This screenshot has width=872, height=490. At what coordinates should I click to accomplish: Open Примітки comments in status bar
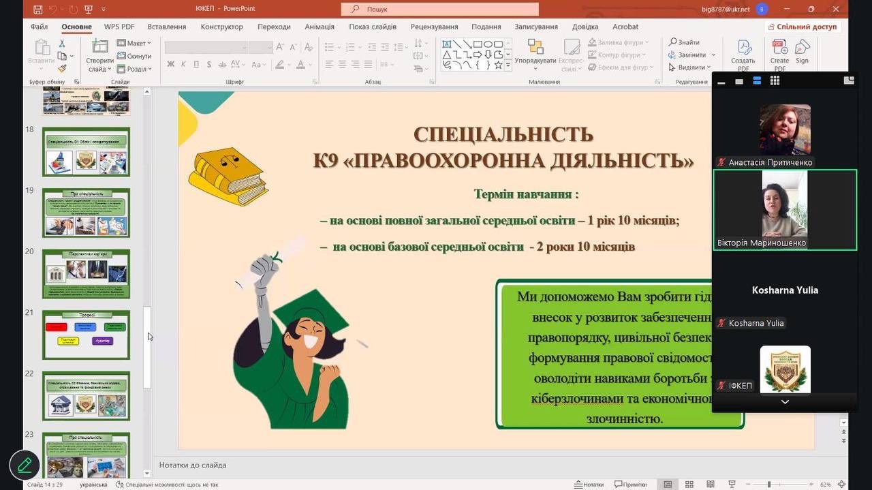pyautogui.click(x=631, y=485)
